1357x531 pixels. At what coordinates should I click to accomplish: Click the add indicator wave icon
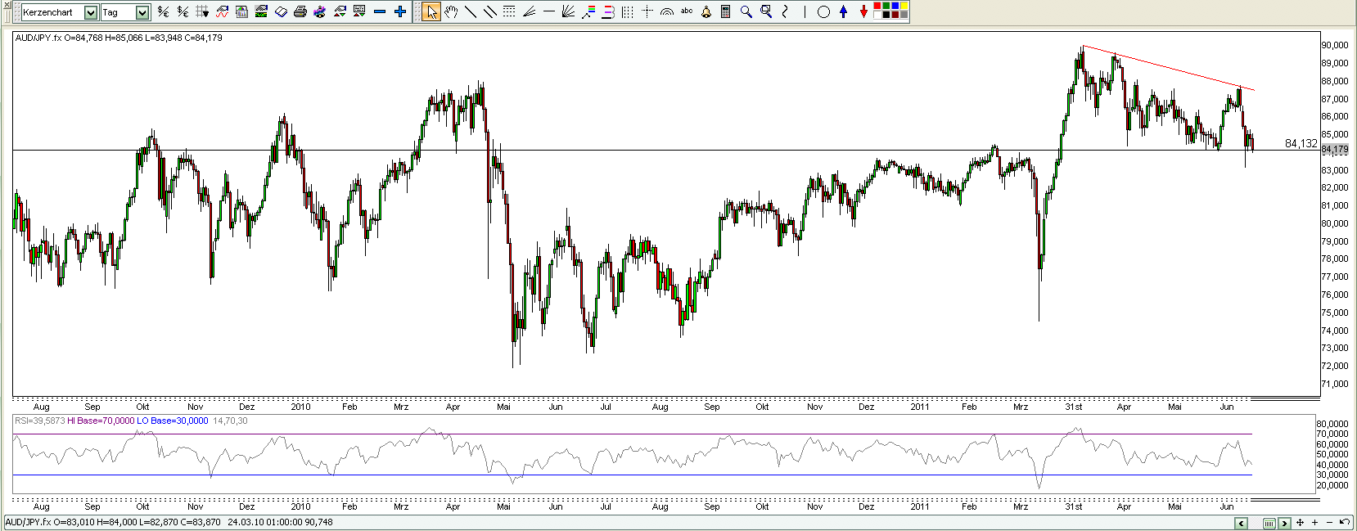coord(222,11)
